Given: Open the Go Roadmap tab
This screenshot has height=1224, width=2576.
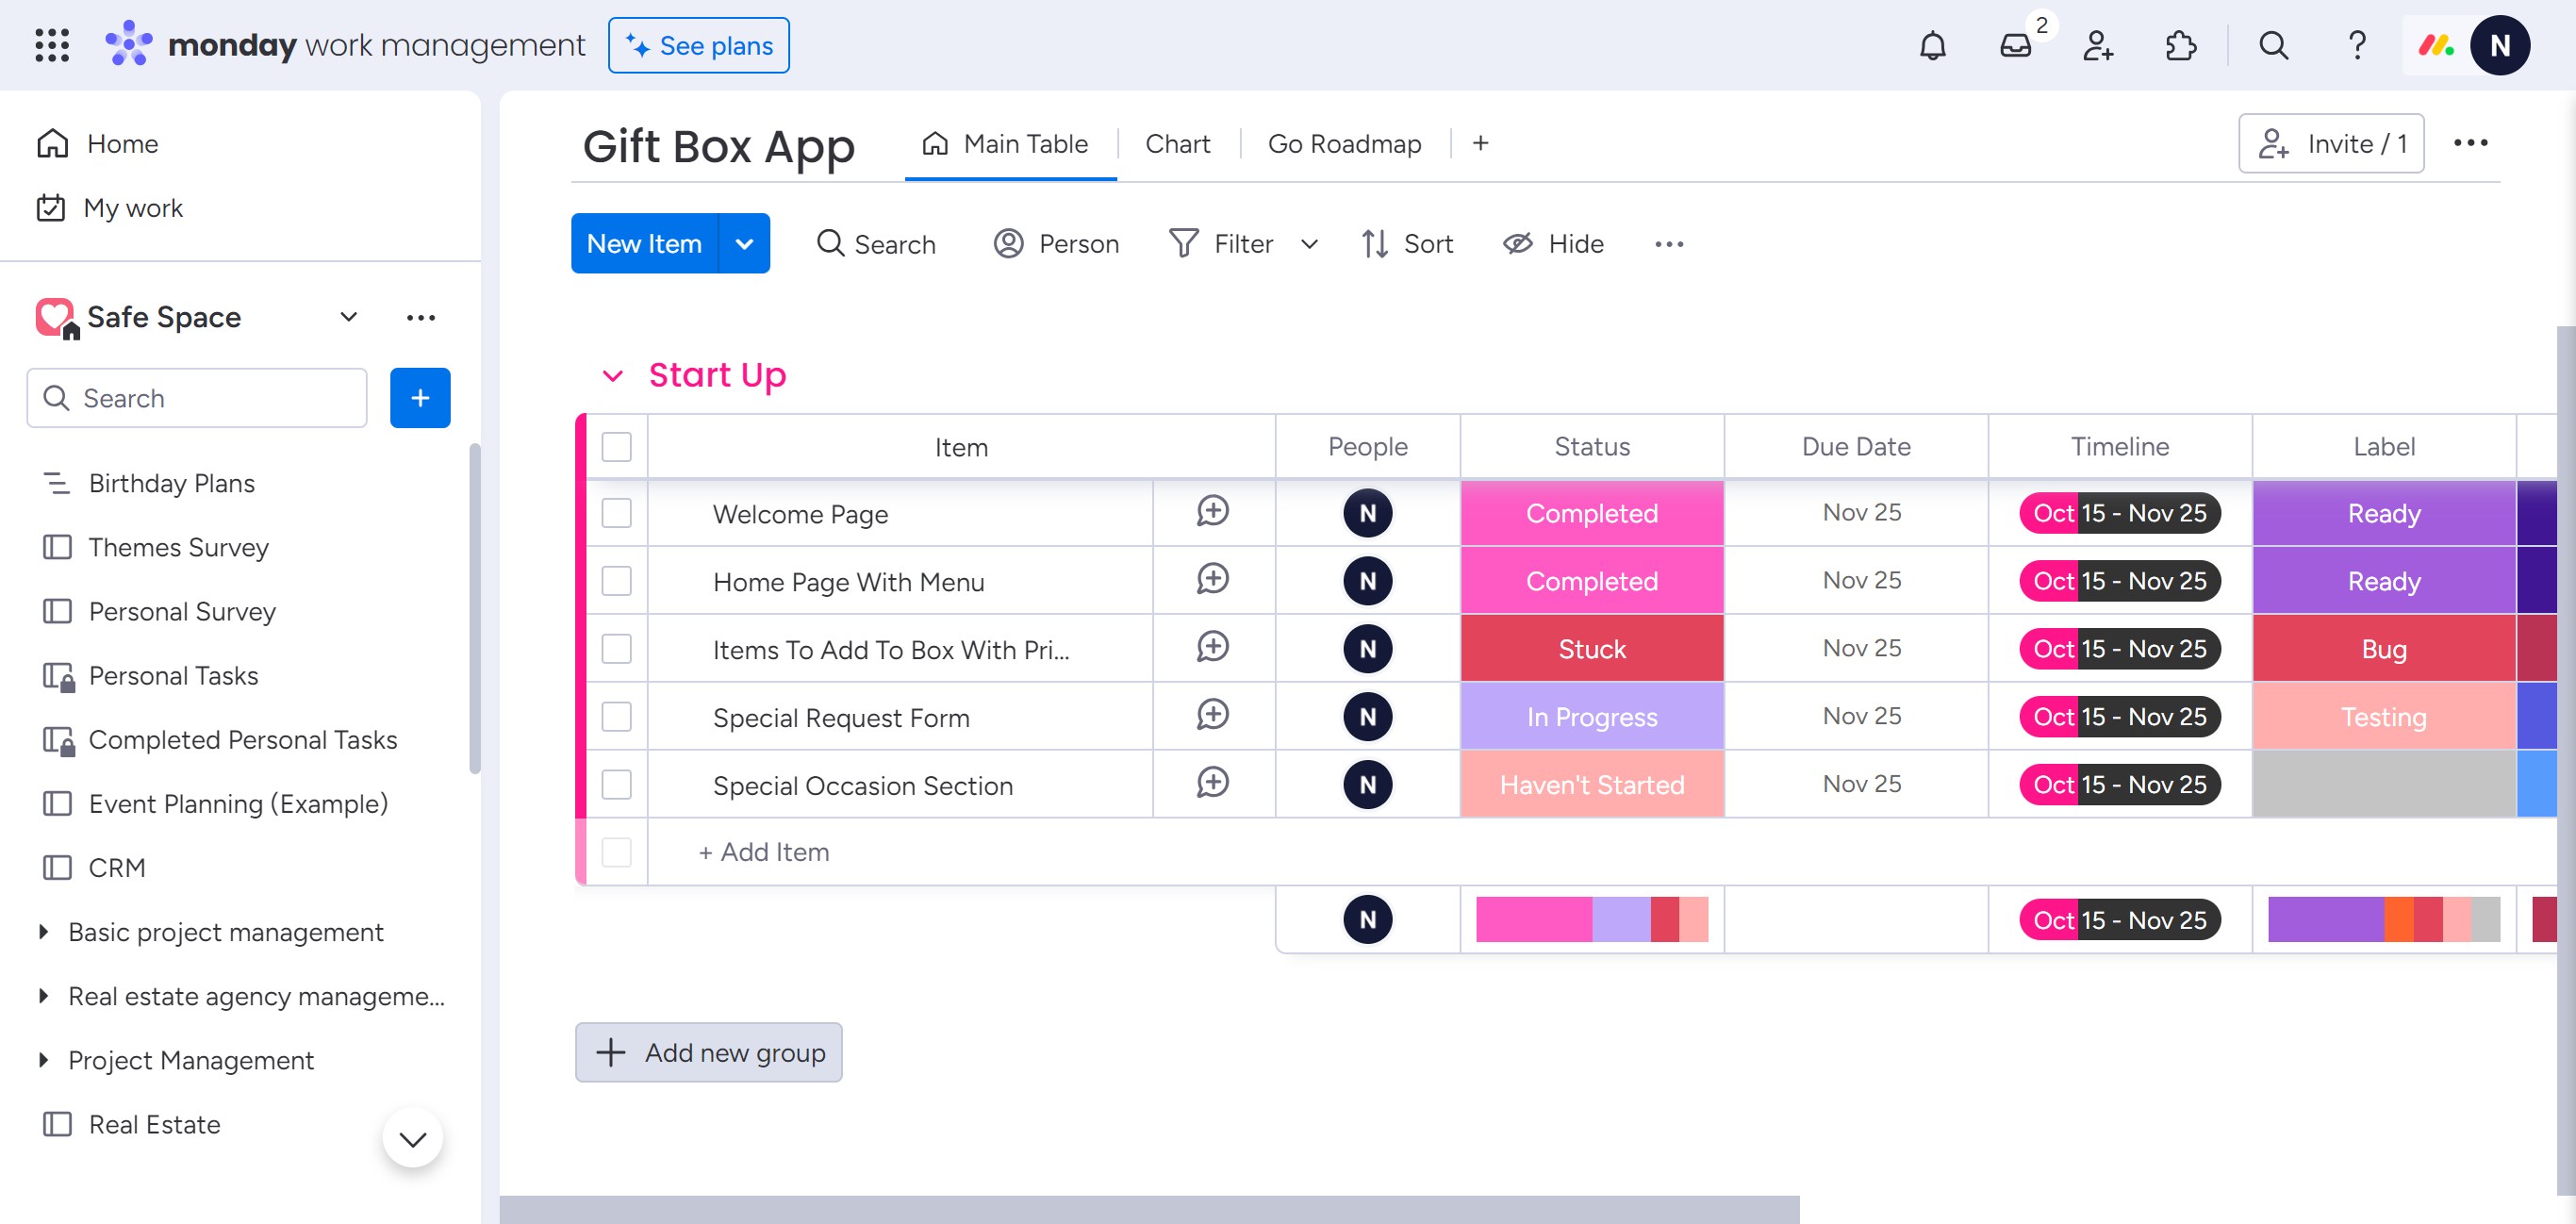Looking at the screenshot, I should point(1344,144).
